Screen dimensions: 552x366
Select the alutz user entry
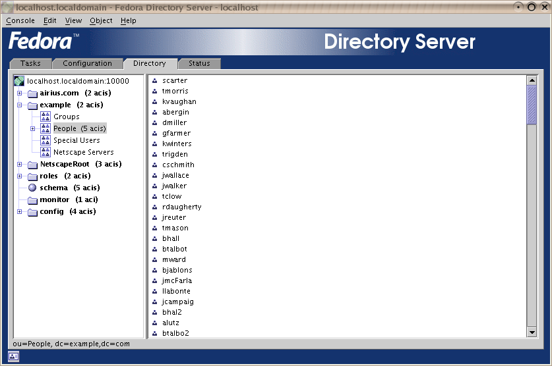171,323
